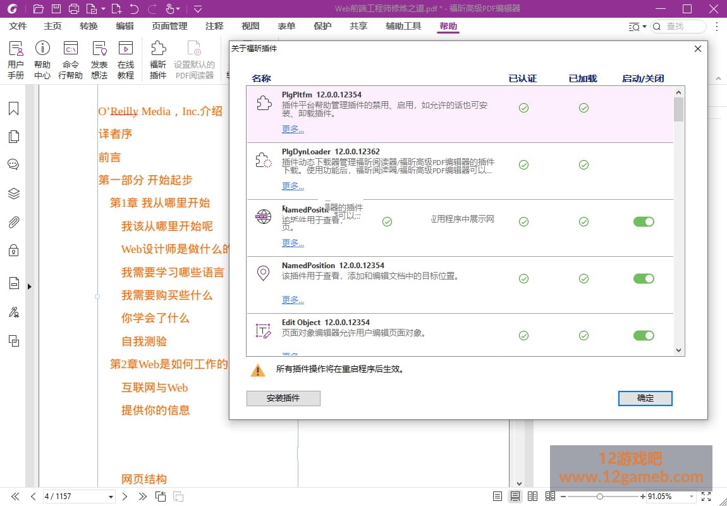Open 用户手册 user manual

[x=15, y=60]
